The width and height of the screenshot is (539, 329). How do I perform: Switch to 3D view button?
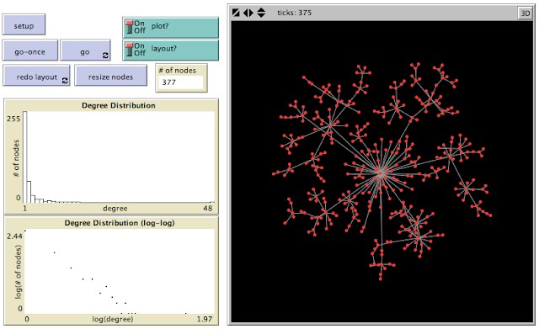pos(525,13)
